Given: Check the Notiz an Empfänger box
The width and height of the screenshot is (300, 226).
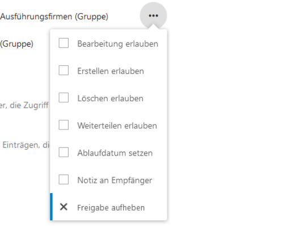Looking at the screenshot, I should 64,179.
